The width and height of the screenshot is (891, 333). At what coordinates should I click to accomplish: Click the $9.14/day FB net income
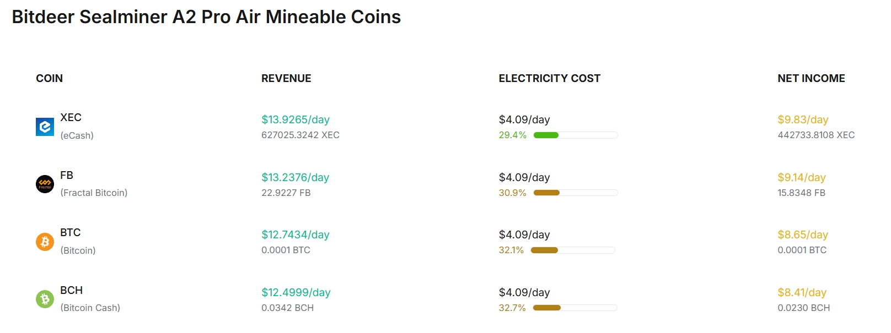(802, 177)
